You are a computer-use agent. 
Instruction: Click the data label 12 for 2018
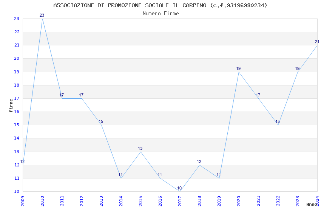tap(199, 162)
